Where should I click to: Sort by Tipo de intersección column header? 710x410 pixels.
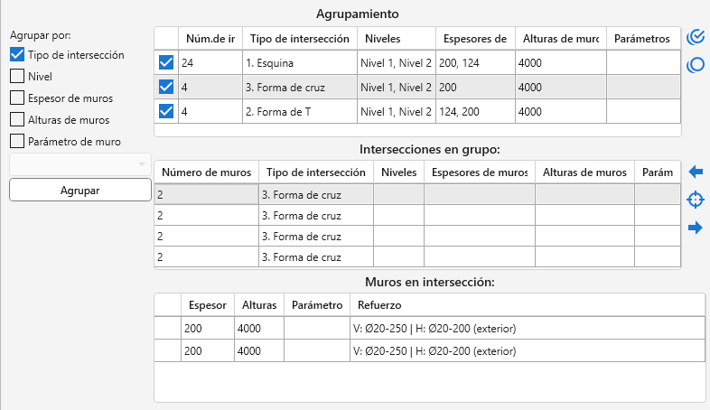[298, 39]
